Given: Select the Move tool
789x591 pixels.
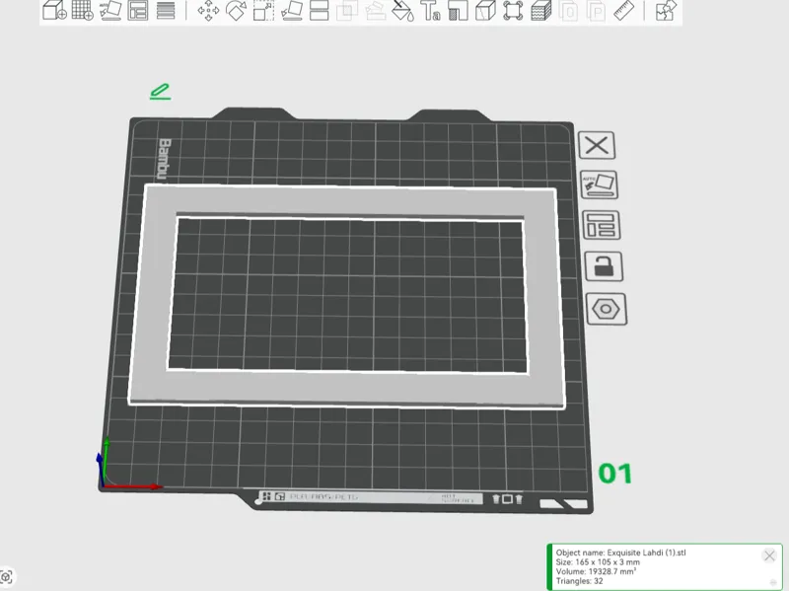Looking at the screenshot, I should [208, 10].
